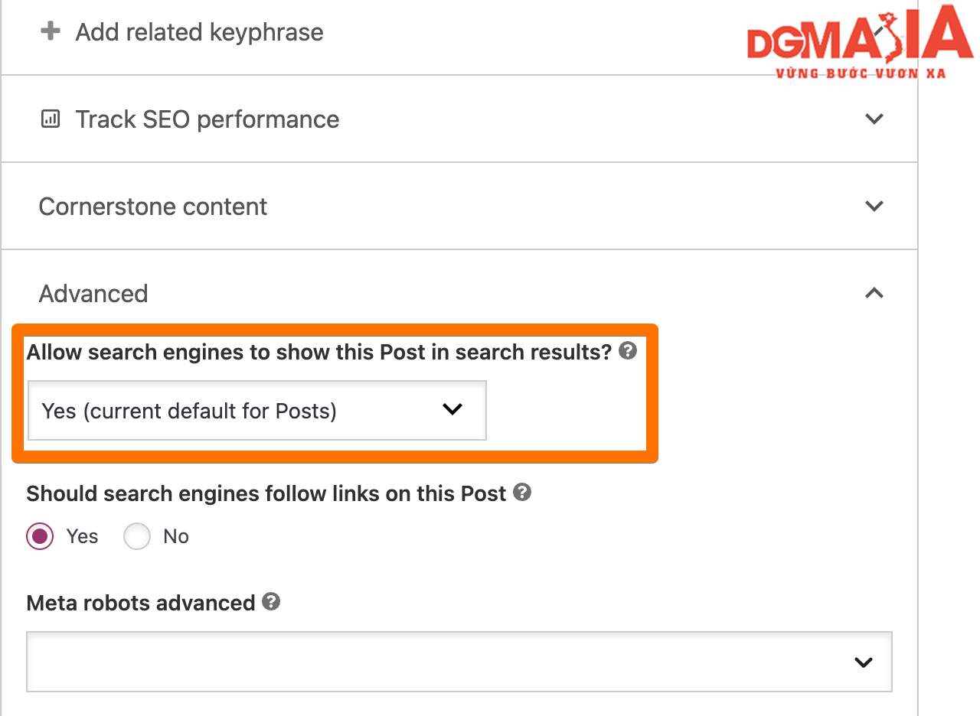Open help icon for Allow search engines question

pyautogui.click(x=628, y=351)
